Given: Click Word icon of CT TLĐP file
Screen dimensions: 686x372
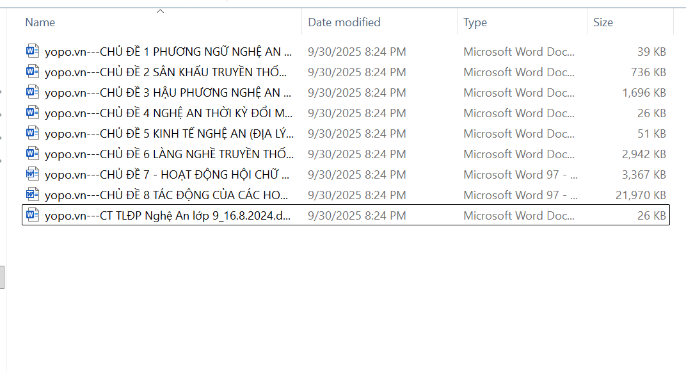Looking at the screenshot, I should (33, 215).
